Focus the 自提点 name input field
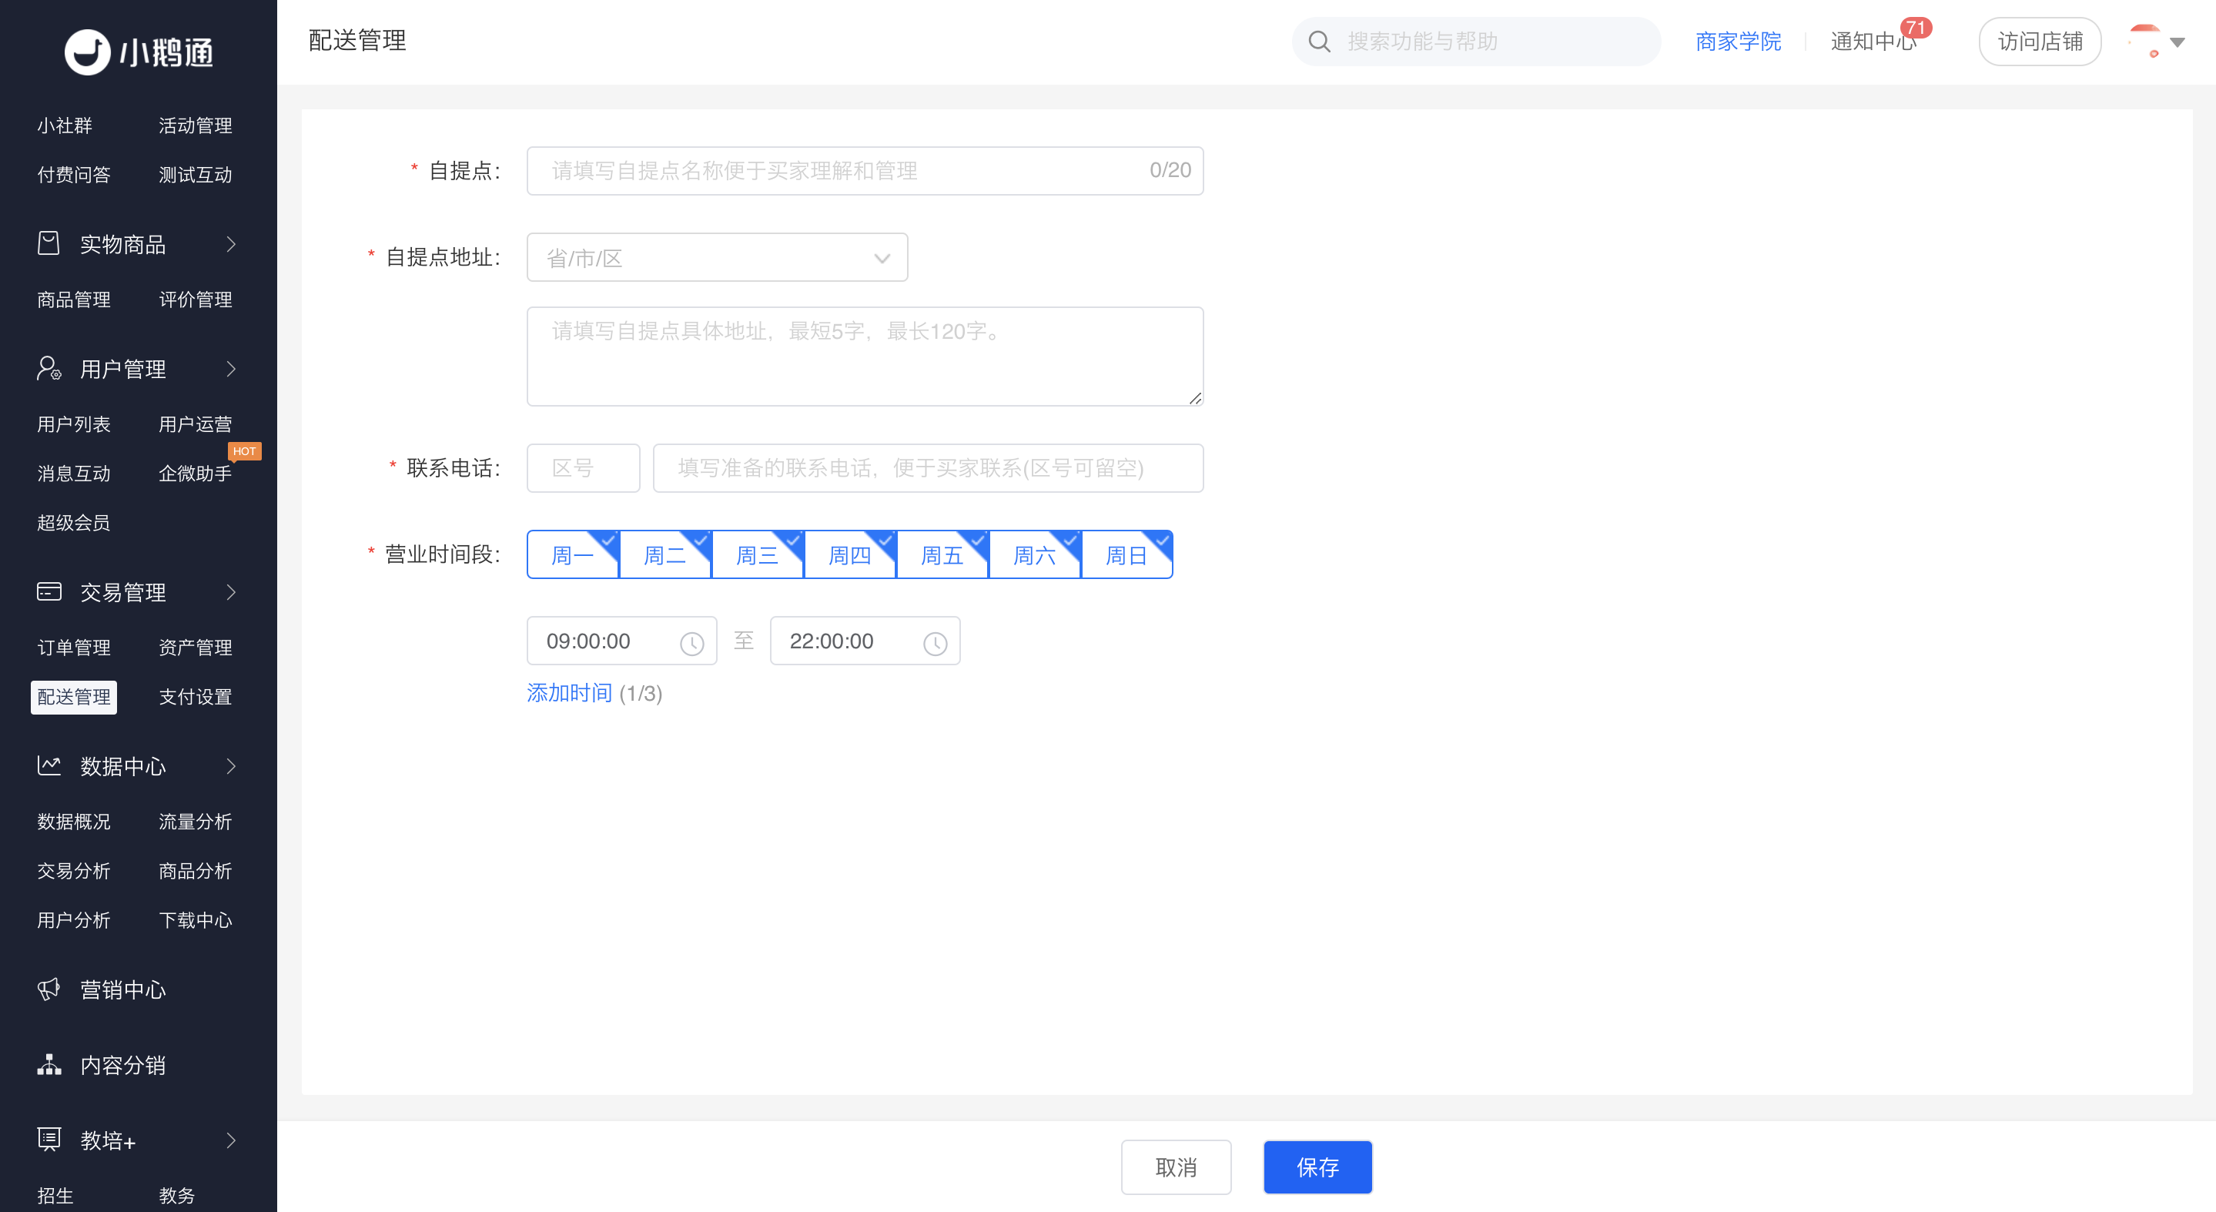 tap(865, 171)
